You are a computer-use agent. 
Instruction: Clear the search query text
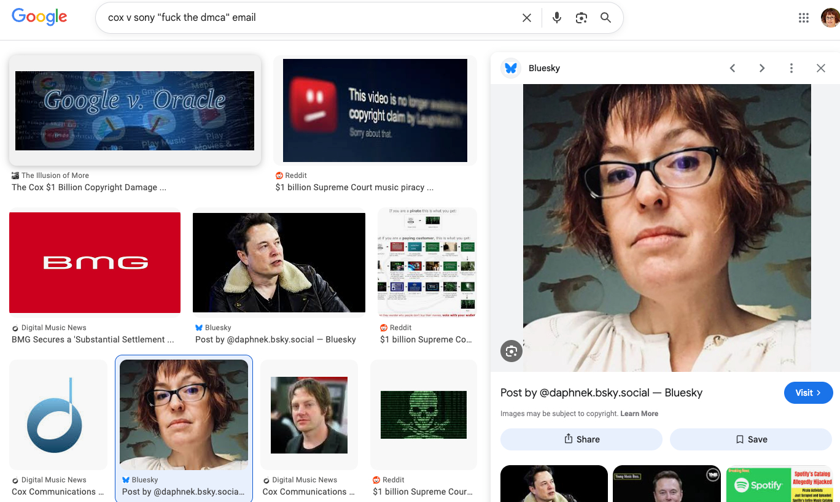(526, 18)
